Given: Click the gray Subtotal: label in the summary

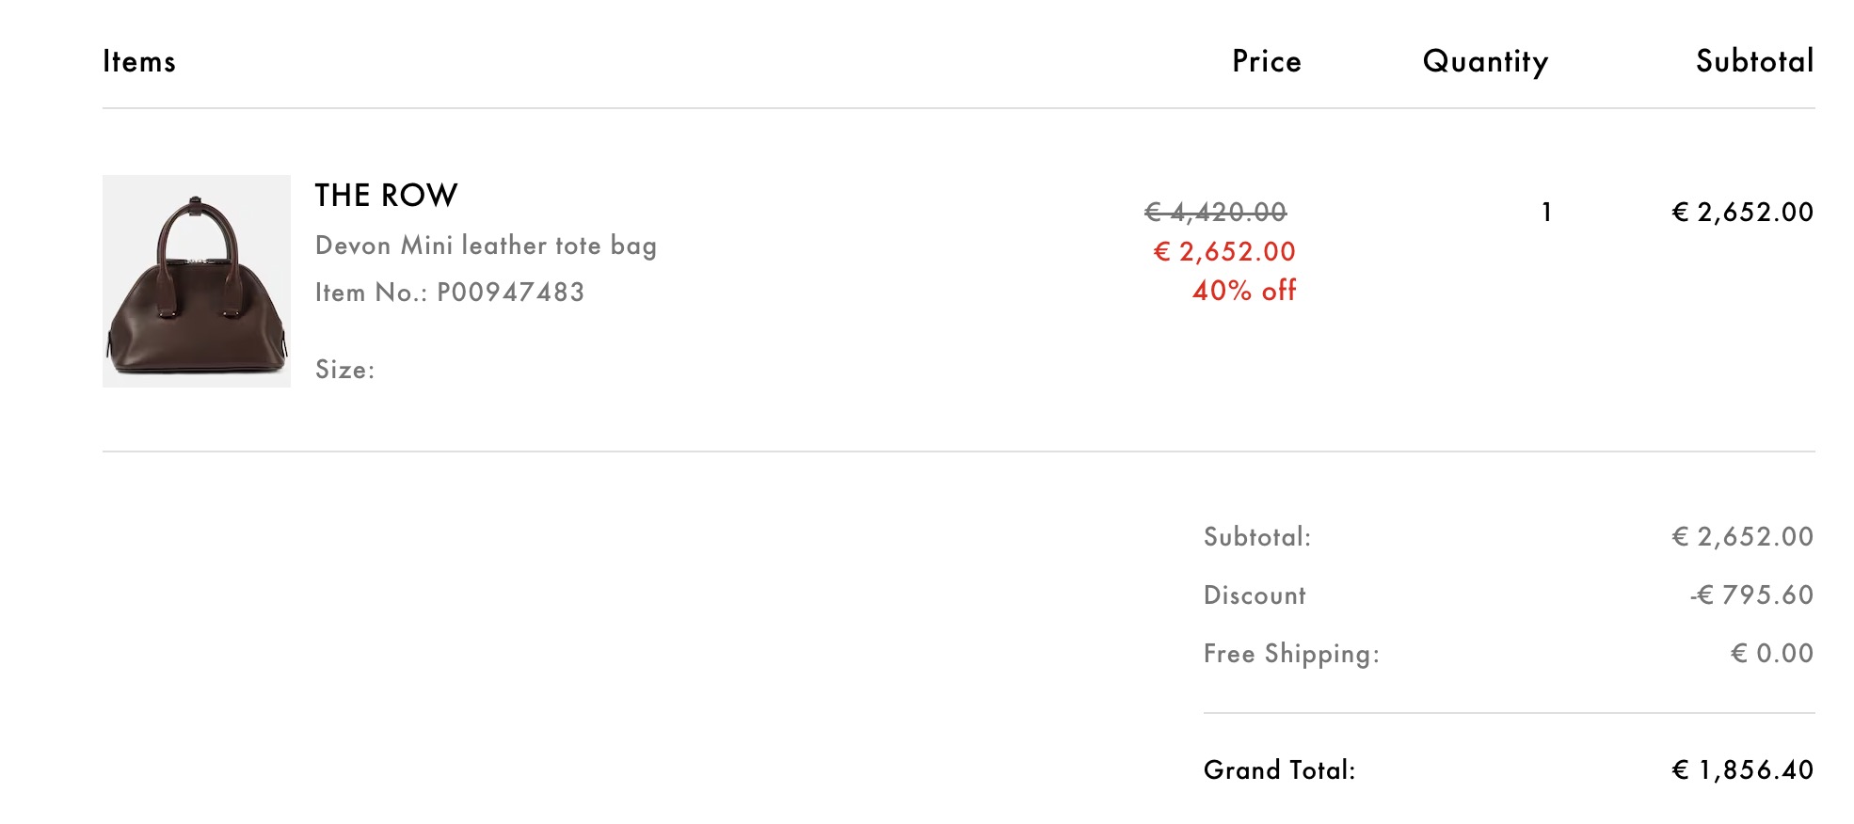Looking at the screenshot, I should pos(1256,537).
